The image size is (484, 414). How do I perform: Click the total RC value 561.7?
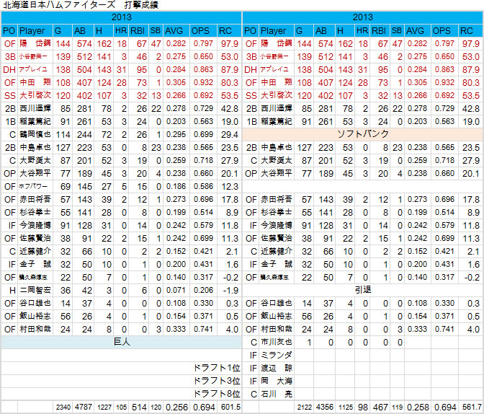pos(471,408)
